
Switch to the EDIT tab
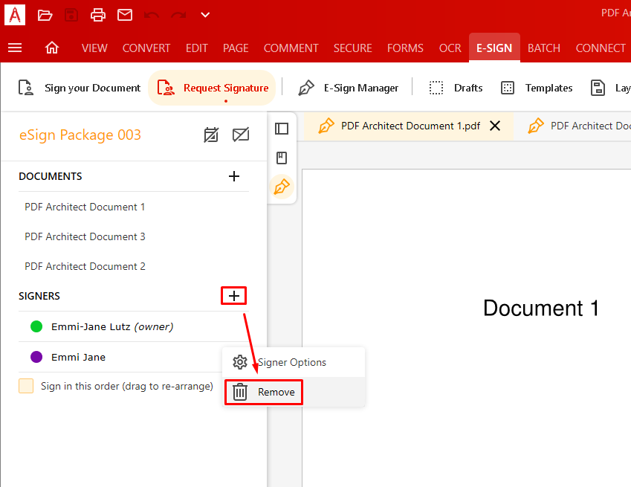pyautogui.click(x=197, y=48)
